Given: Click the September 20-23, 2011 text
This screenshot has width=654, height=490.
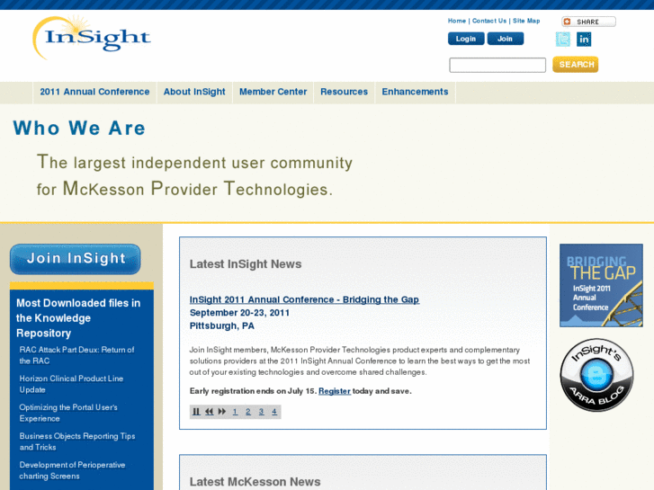Looking at the screenshot, I should (x=239, y=313).
